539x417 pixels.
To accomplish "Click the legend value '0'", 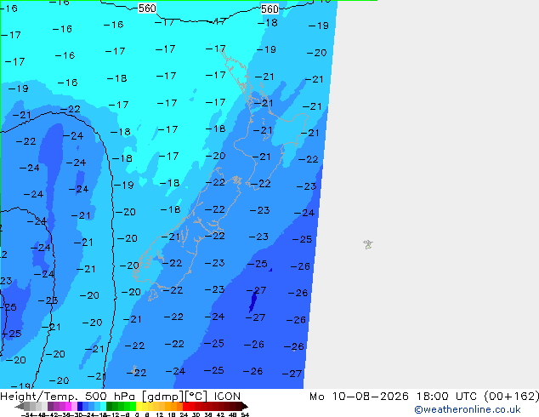I will (x=137, y=414).
